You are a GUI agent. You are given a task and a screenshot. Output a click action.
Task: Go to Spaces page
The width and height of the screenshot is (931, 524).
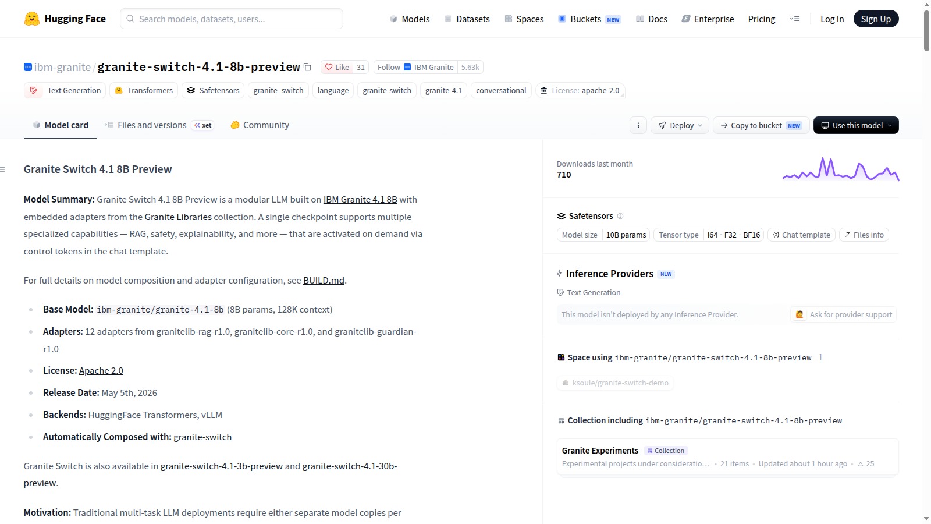point(524,19)
